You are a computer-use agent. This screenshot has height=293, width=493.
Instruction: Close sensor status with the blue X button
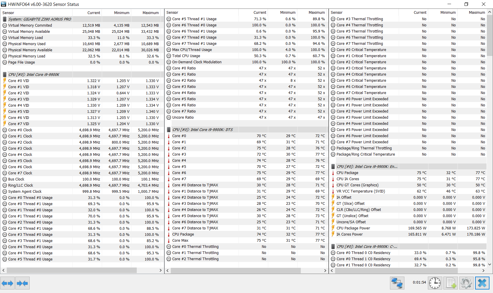coord(482,283)
